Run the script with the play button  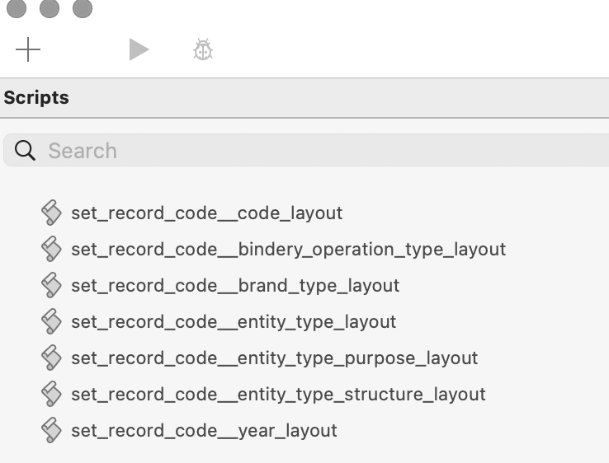(139, 49)
